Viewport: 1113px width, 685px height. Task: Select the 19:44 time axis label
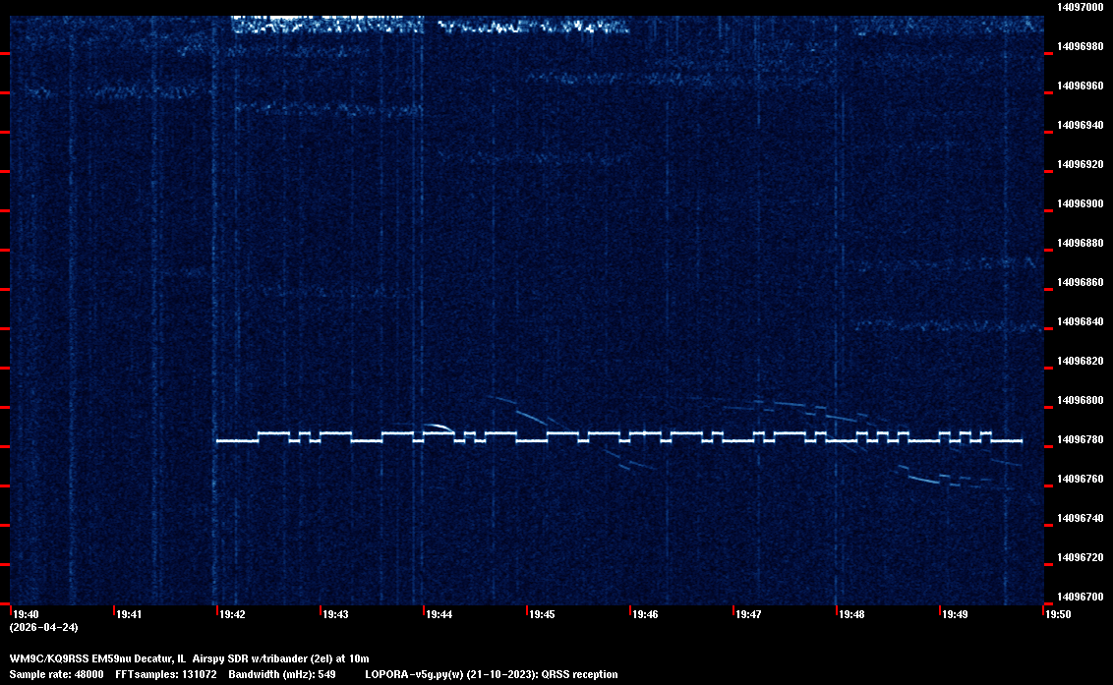(x=439, y=614)
